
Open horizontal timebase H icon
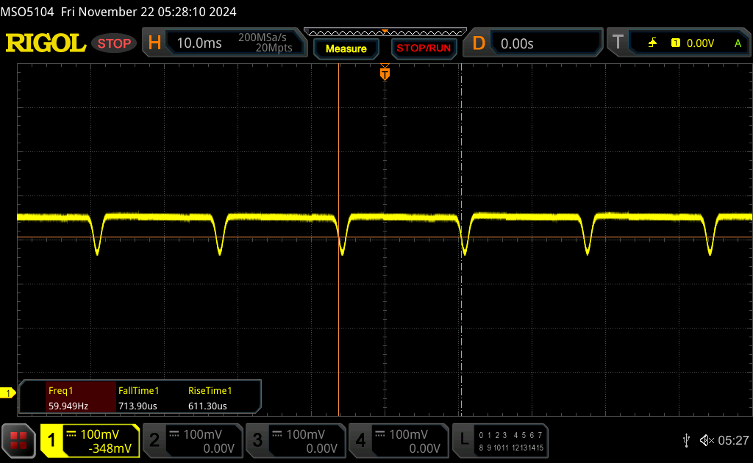(x=154, y=43)
